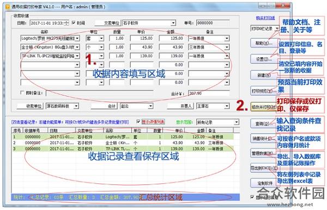The image size is (327, 210).
Task: Open the 打印6栏记录 dropdown
Action: click(x=277, y=28)
